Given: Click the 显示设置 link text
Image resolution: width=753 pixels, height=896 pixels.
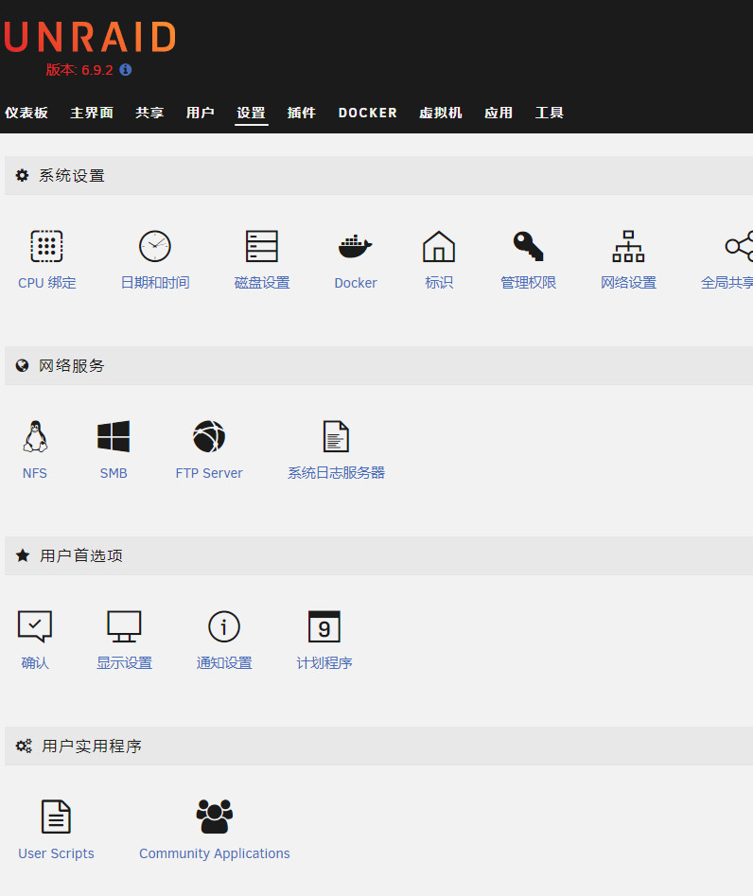Looking at the screenshot, I should tap(124, 663).
